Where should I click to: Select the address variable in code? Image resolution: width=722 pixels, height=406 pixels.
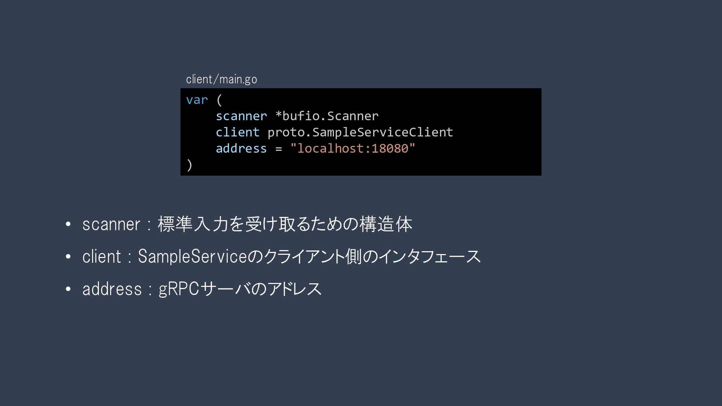click(241, 148)
